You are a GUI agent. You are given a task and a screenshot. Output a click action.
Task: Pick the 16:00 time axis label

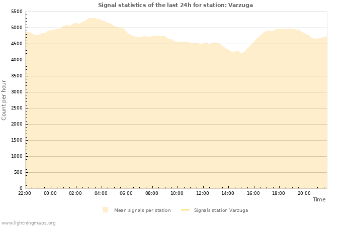(x=253, y=193)
